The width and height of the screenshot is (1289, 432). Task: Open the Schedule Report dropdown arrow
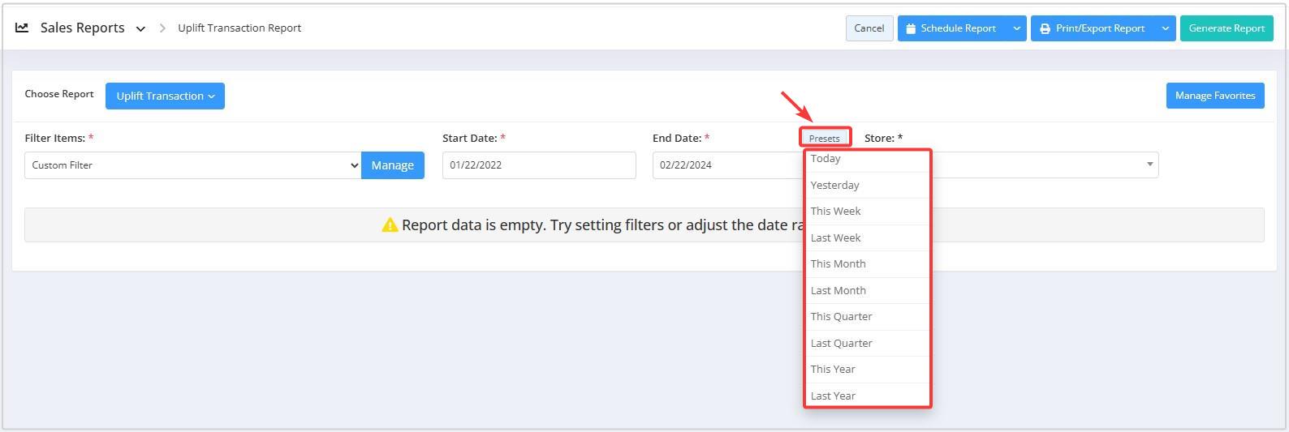pyautogui.click(x=1016, y=28)
